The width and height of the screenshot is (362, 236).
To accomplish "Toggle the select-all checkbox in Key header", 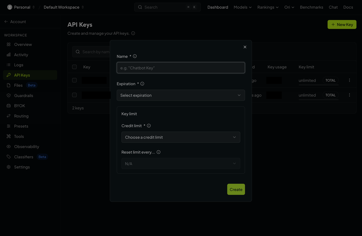I will tap(75, 67).
